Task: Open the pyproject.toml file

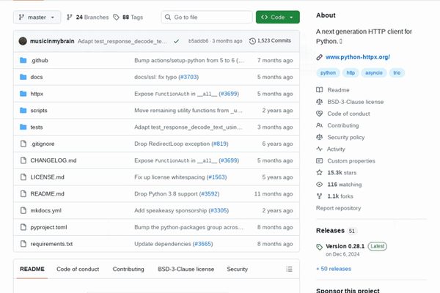Action: tap(48, 227)
